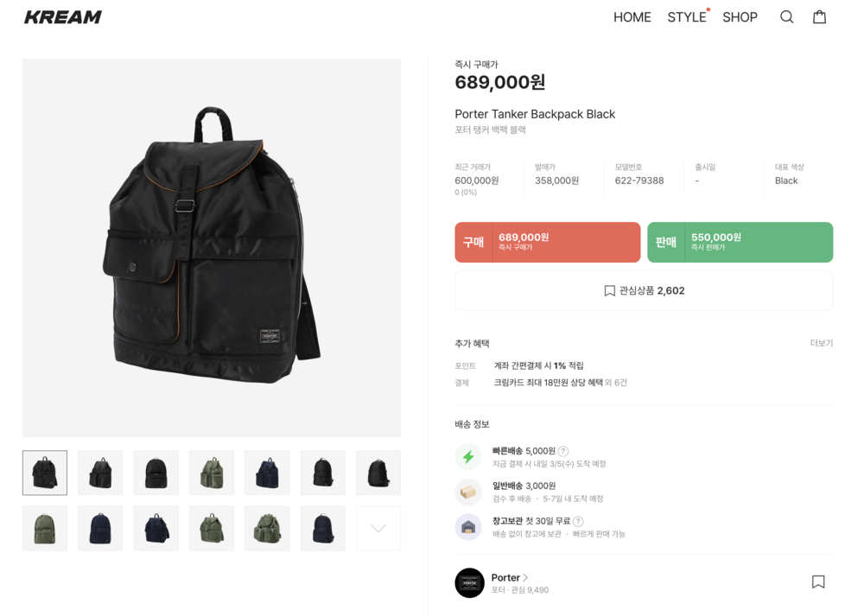Toggle the bookmark for Porter brand

coord(818,581)
